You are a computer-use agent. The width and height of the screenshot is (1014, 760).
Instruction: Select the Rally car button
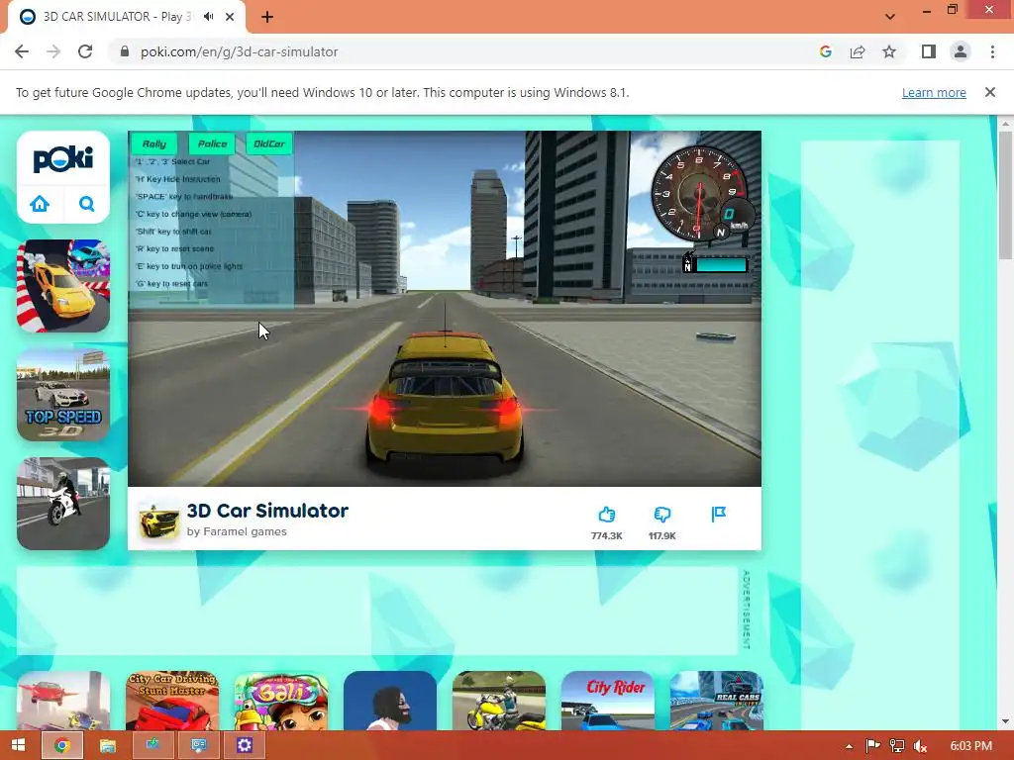[x=153, y=143]
